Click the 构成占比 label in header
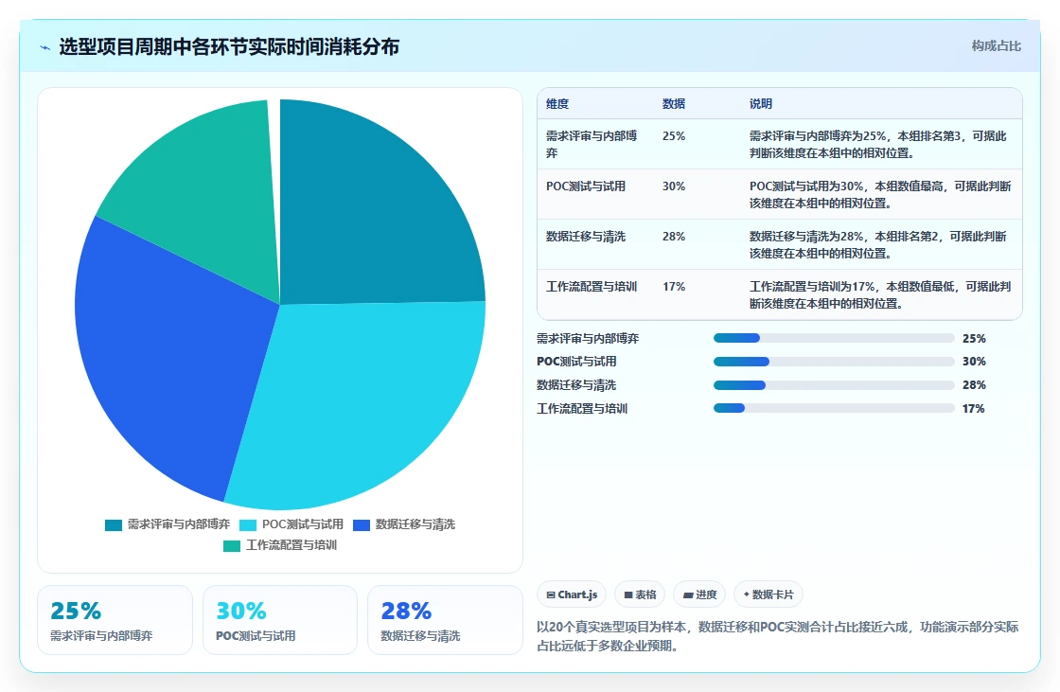Viewport: 1060px width, 692px height. [996, 46]
